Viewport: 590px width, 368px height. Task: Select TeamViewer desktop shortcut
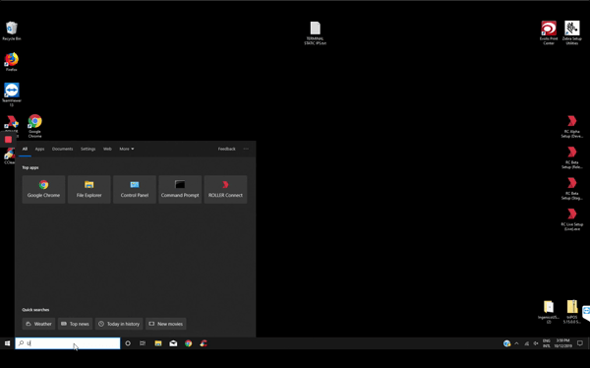pyautogui.click(x=11, y=94)
